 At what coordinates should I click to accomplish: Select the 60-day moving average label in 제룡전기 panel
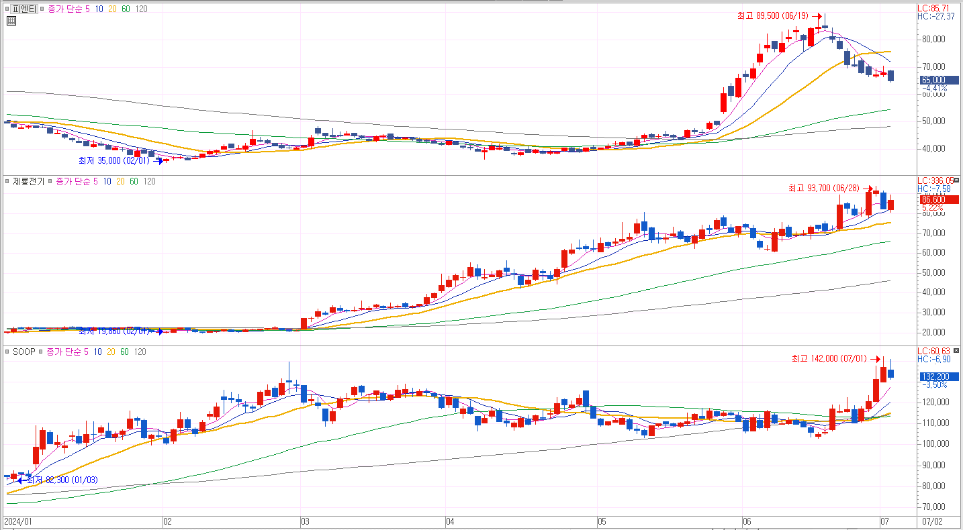click(x=134, y=181)
